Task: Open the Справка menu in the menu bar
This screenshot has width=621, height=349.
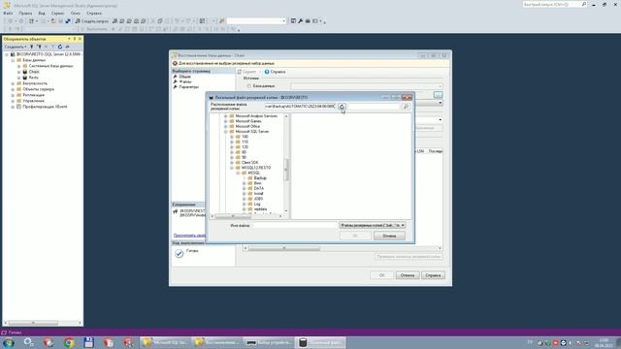Action: coord(94,13)
